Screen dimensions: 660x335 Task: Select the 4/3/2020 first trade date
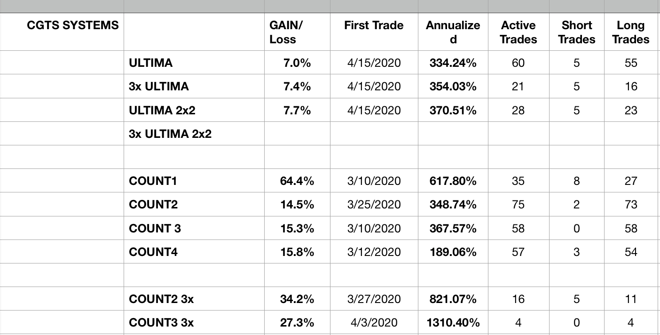point(374,323)
